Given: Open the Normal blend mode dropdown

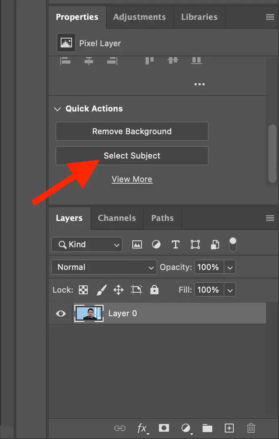Looking at the screenshot, I should pyautogui.click(x=104, y=267).
